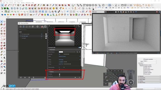Toggle the Rectangle Light enable switch

coord(80,47)
